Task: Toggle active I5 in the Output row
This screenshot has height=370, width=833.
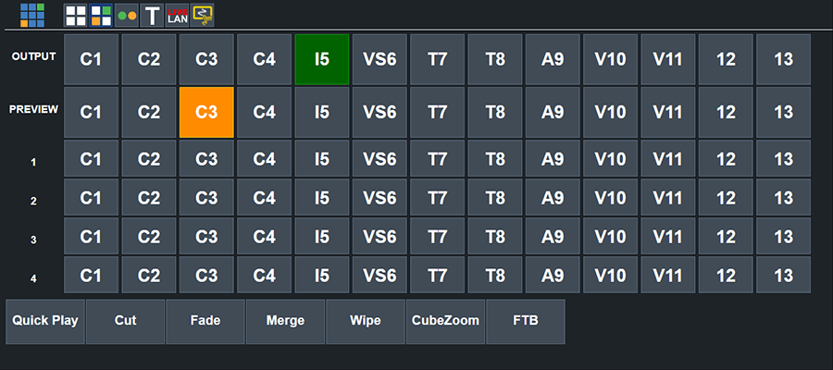Action: [322, 59]
